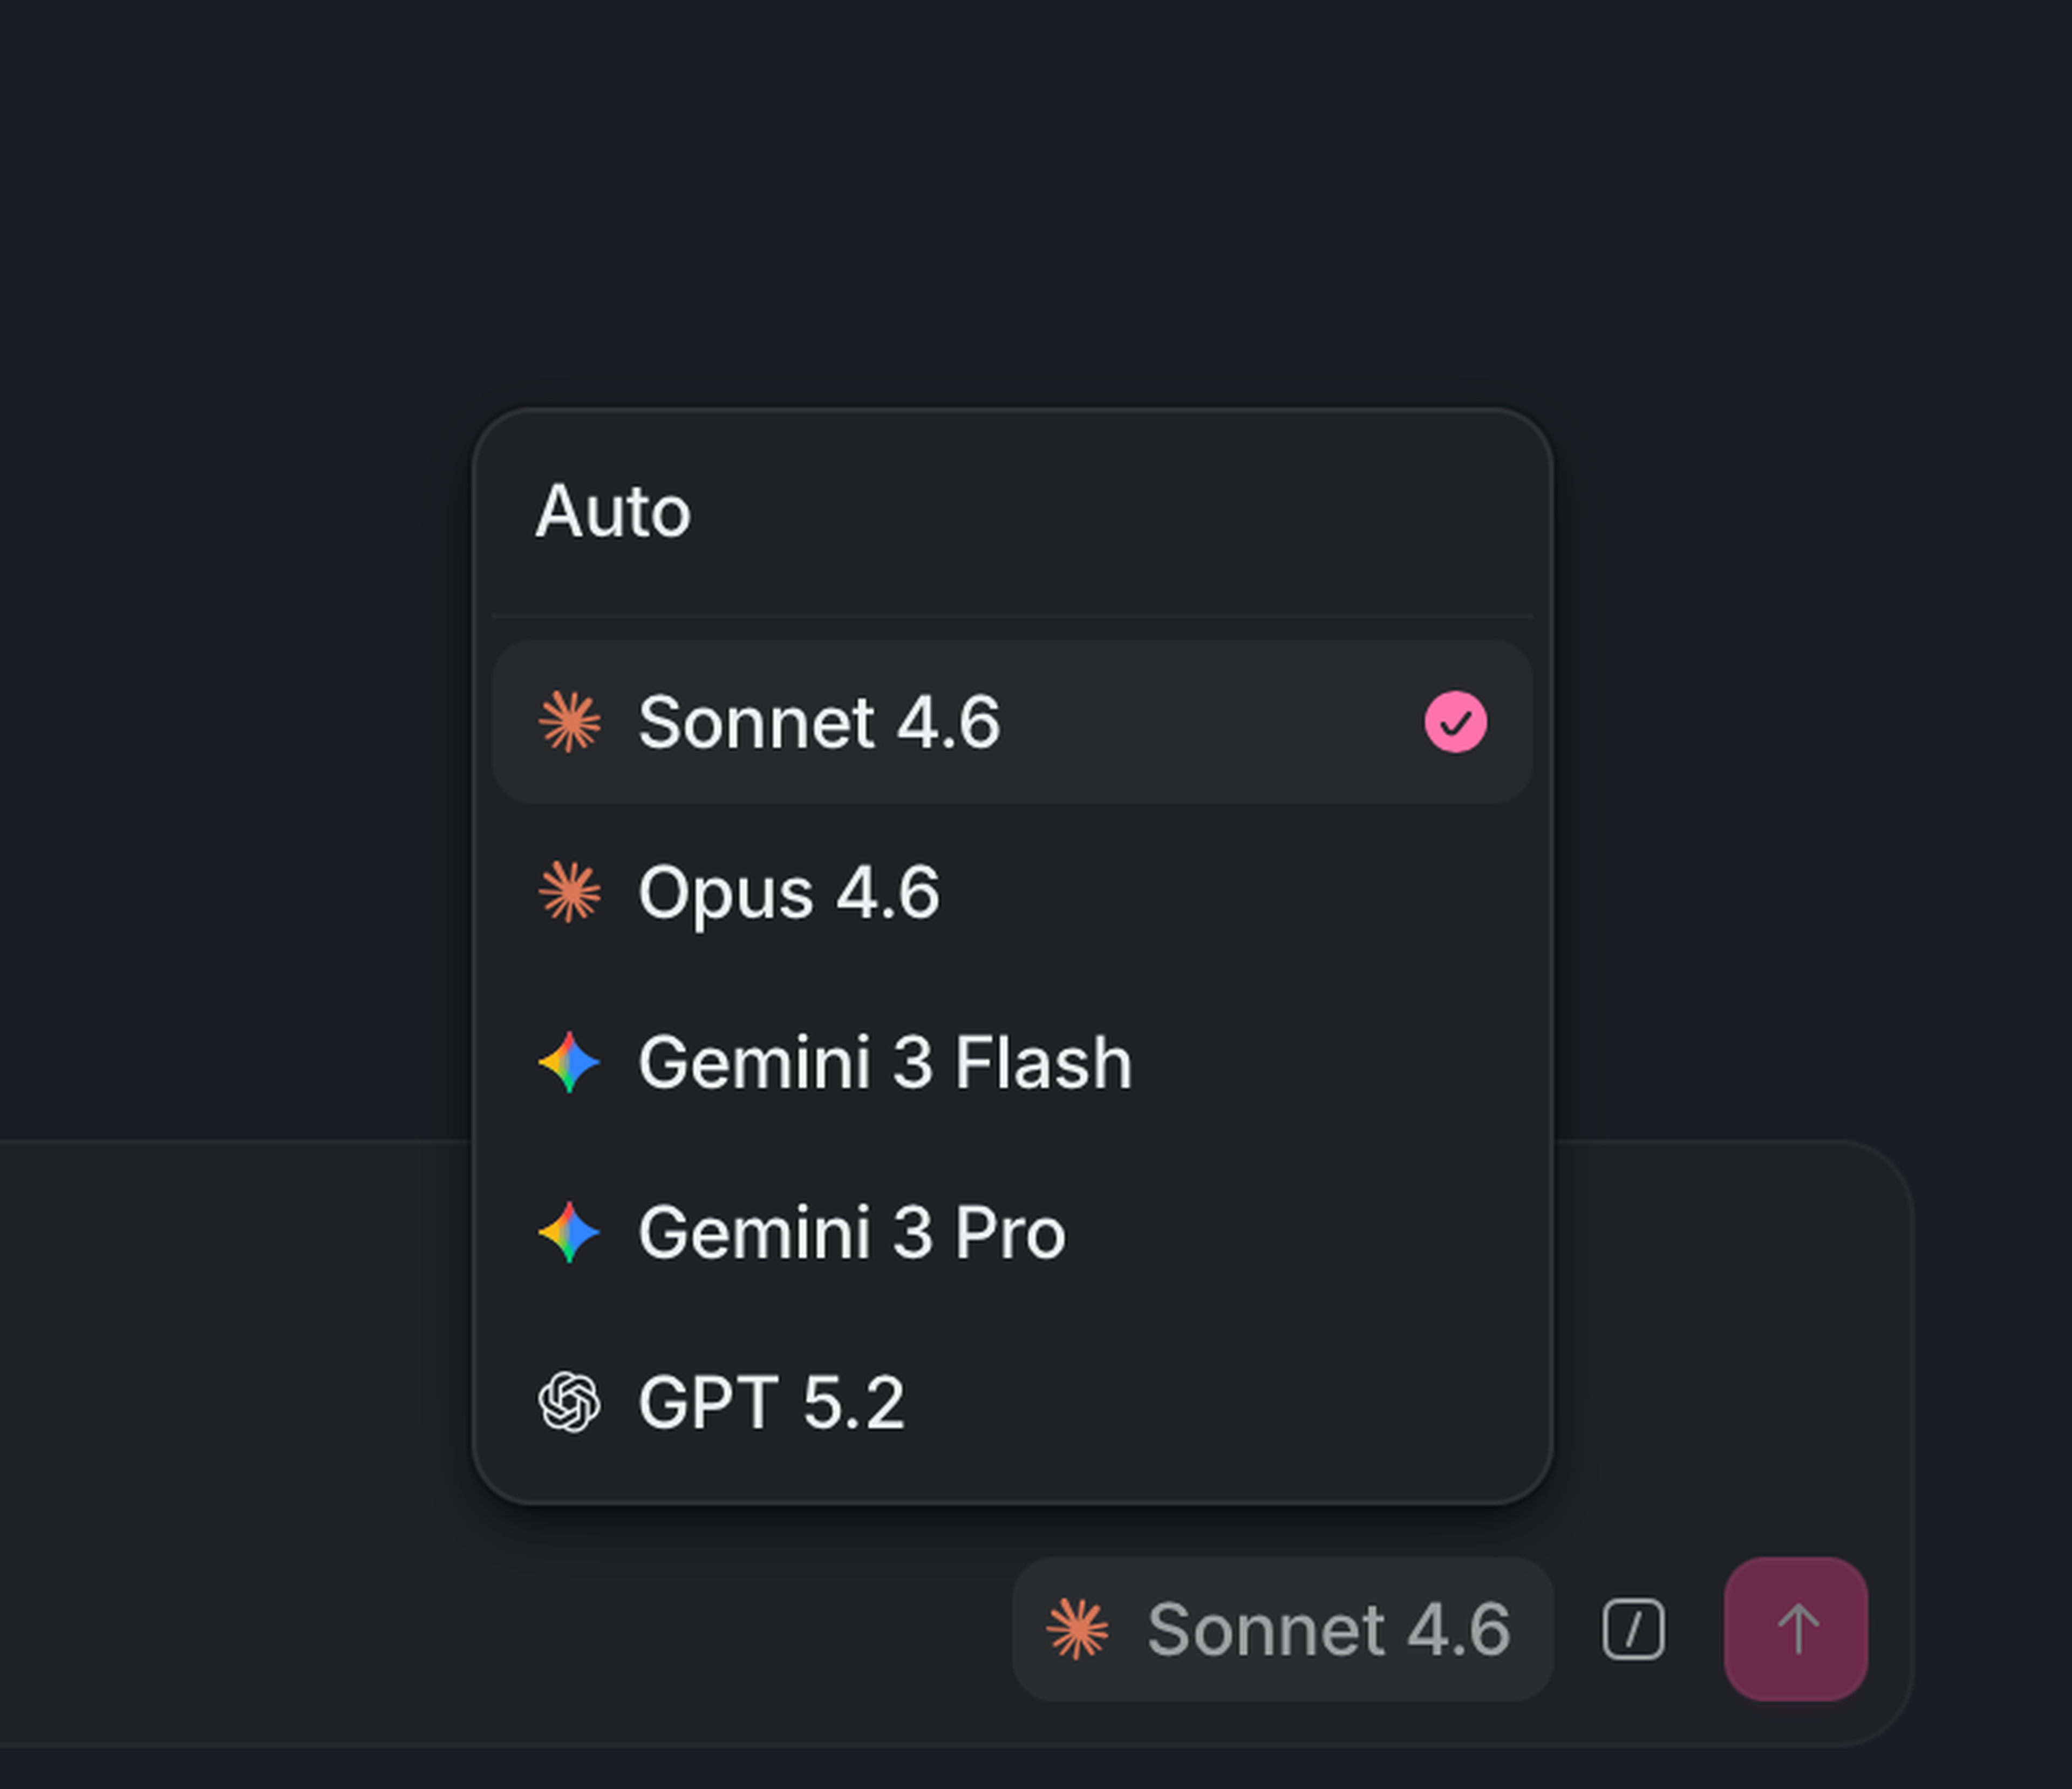2072x1789 pixels.
Task: Click the Sonnet 4.6 label in the bottom selector
Action: point(1328,1629)
